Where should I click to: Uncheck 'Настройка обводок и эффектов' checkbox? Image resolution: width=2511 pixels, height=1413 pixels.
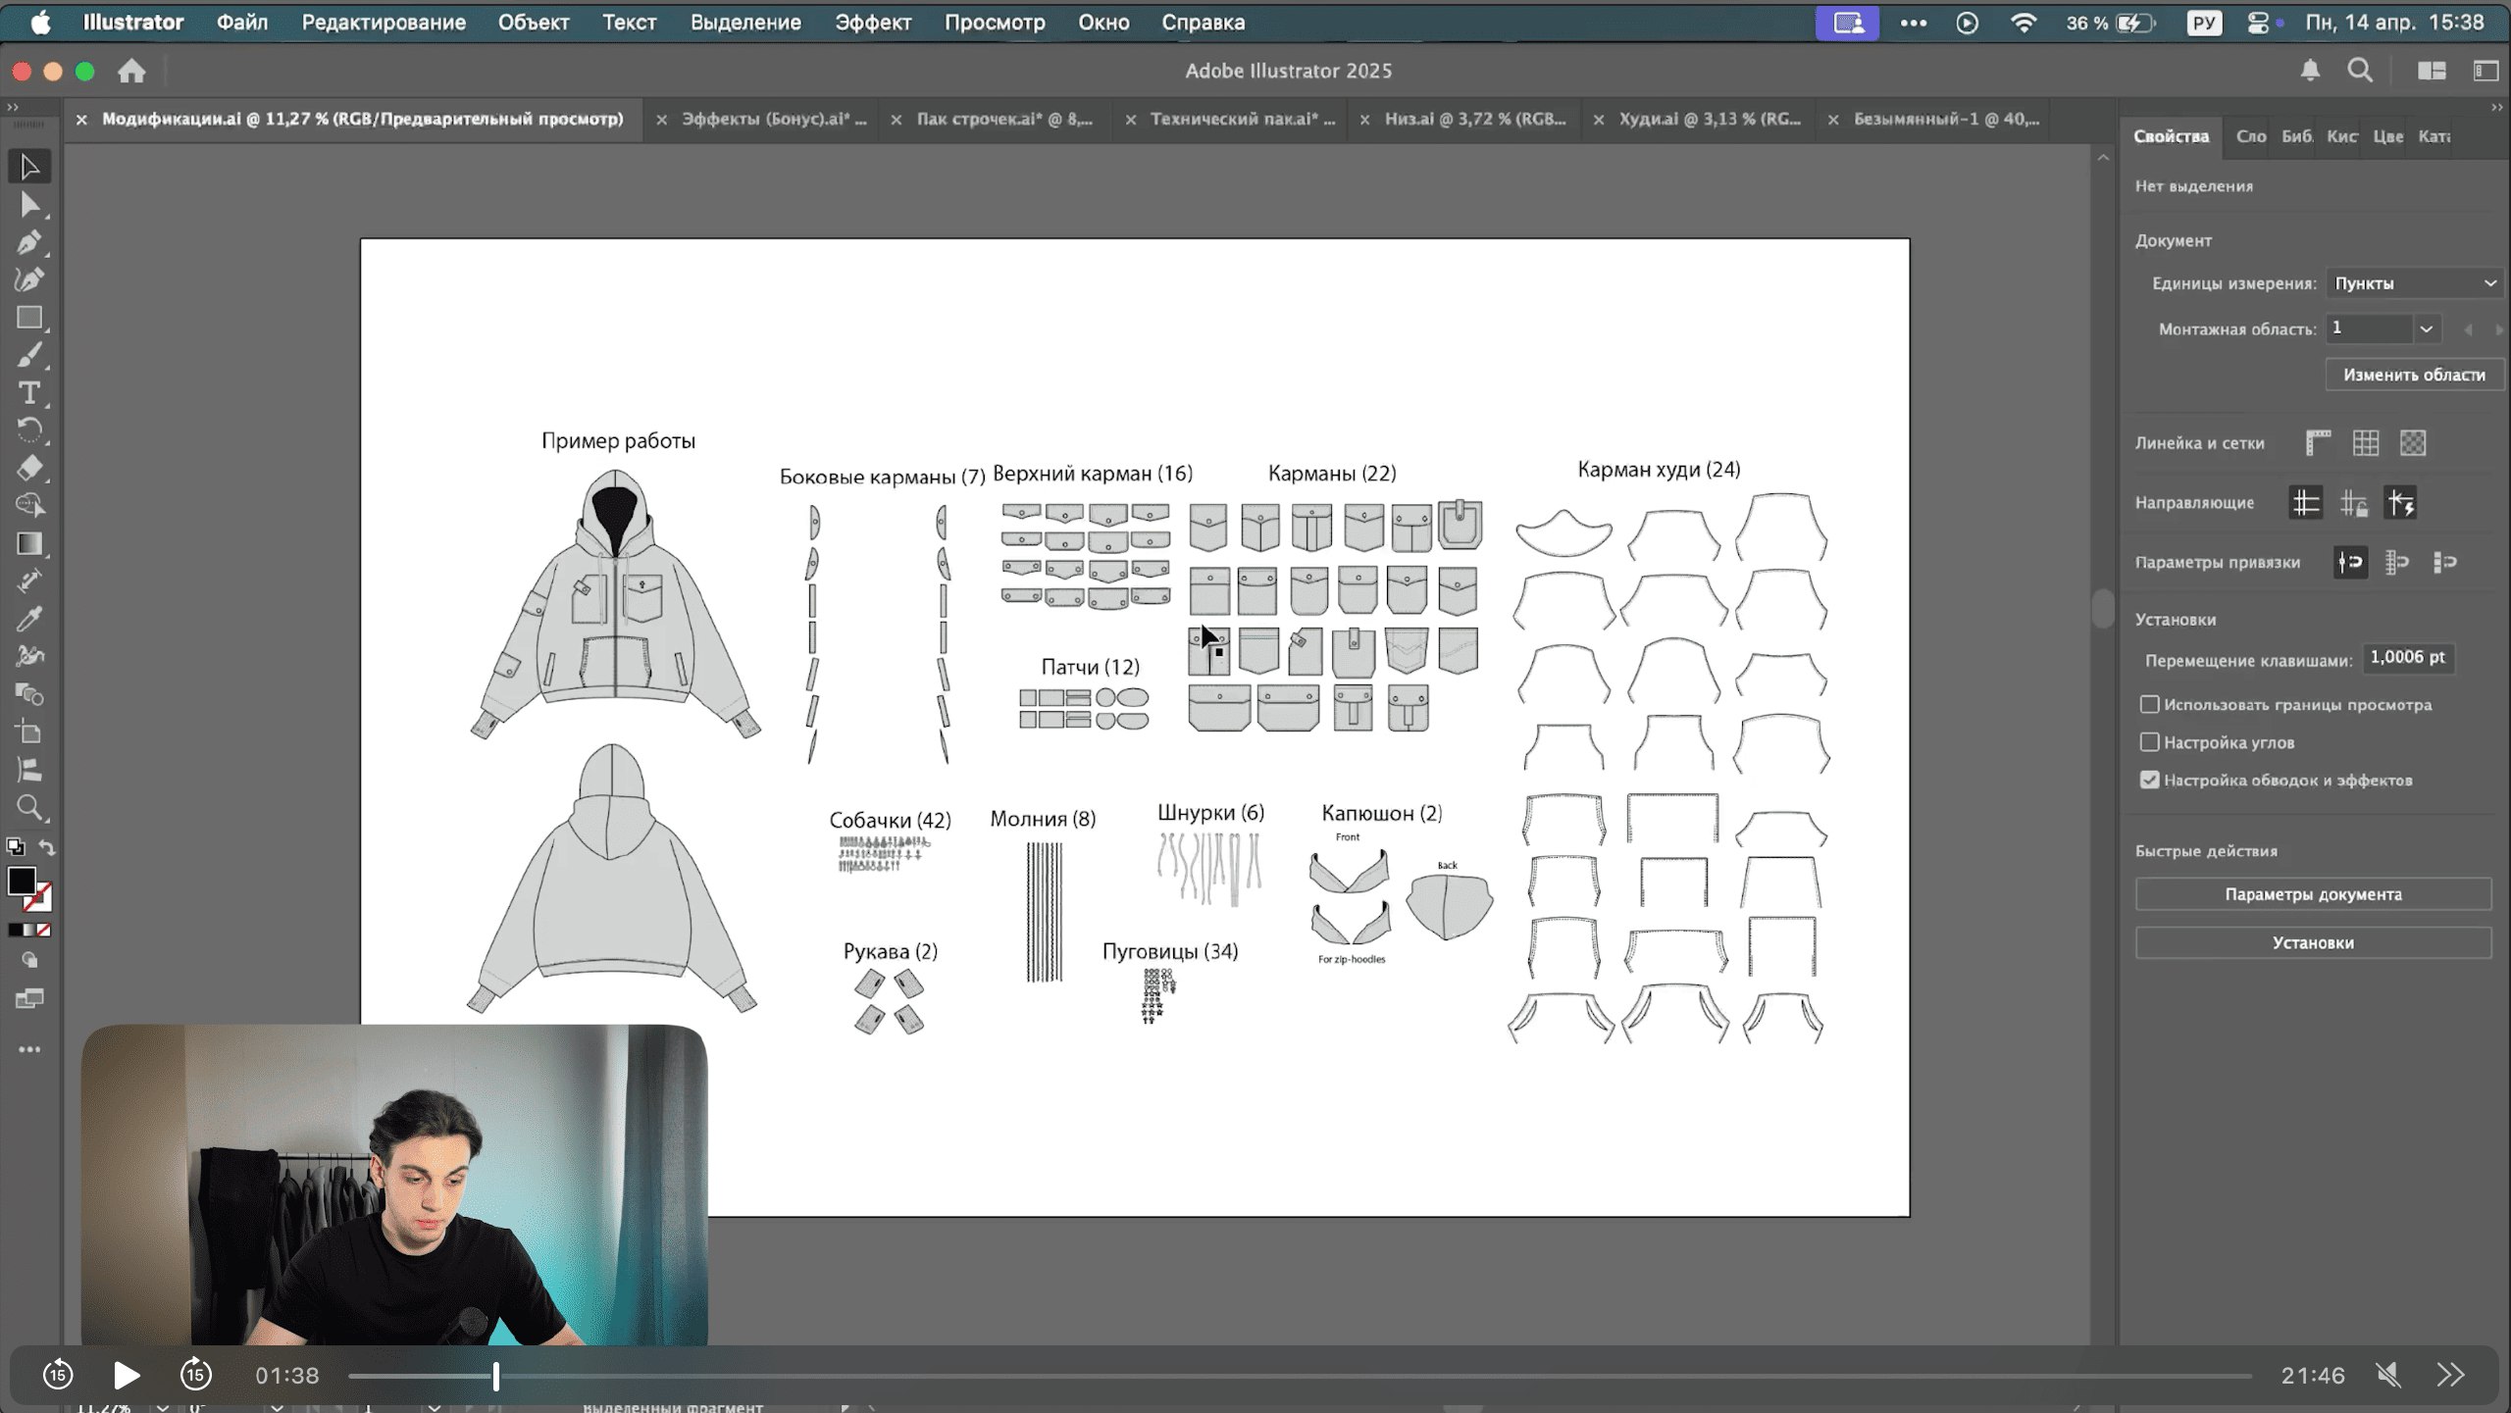tap(2149, 780)
